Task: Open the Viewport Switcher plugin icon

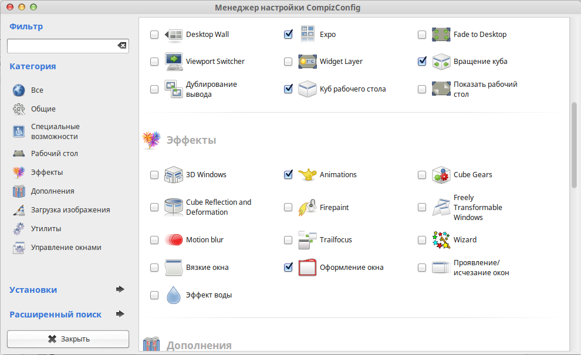Action: (x=173, y=62)
